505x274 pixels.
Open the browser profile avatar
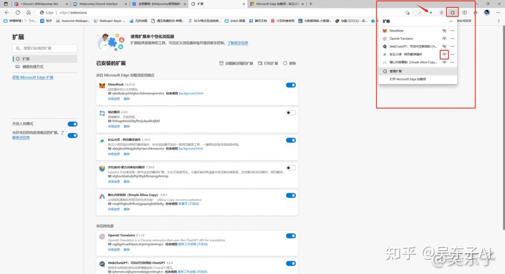click(x=487, y=13)
